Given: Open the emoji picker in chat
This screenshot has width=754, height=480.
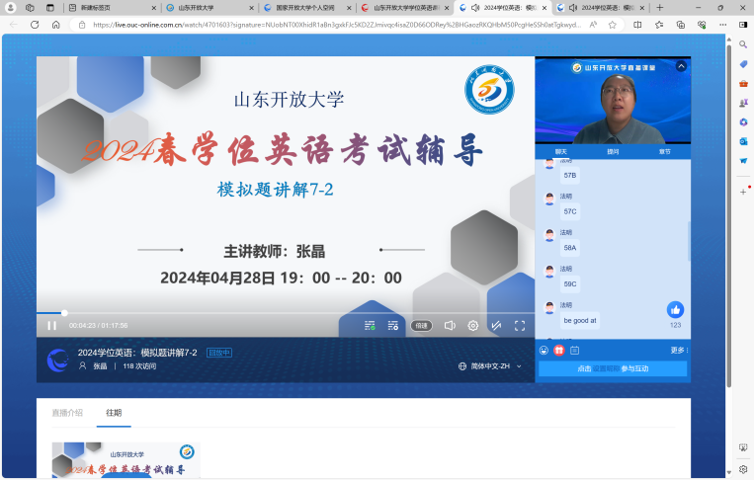Looking at the screenshot, I should coord(544,351).
